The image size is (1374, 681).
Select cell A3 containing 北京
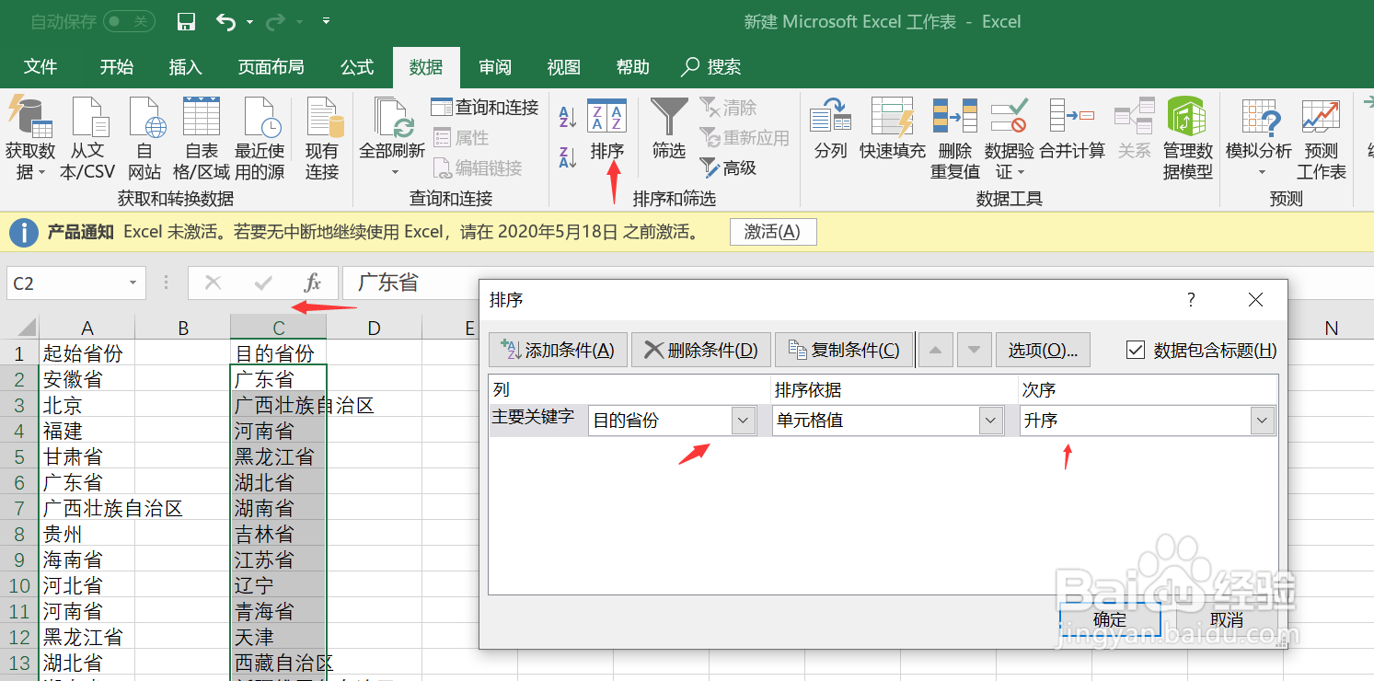coord(87,405)
